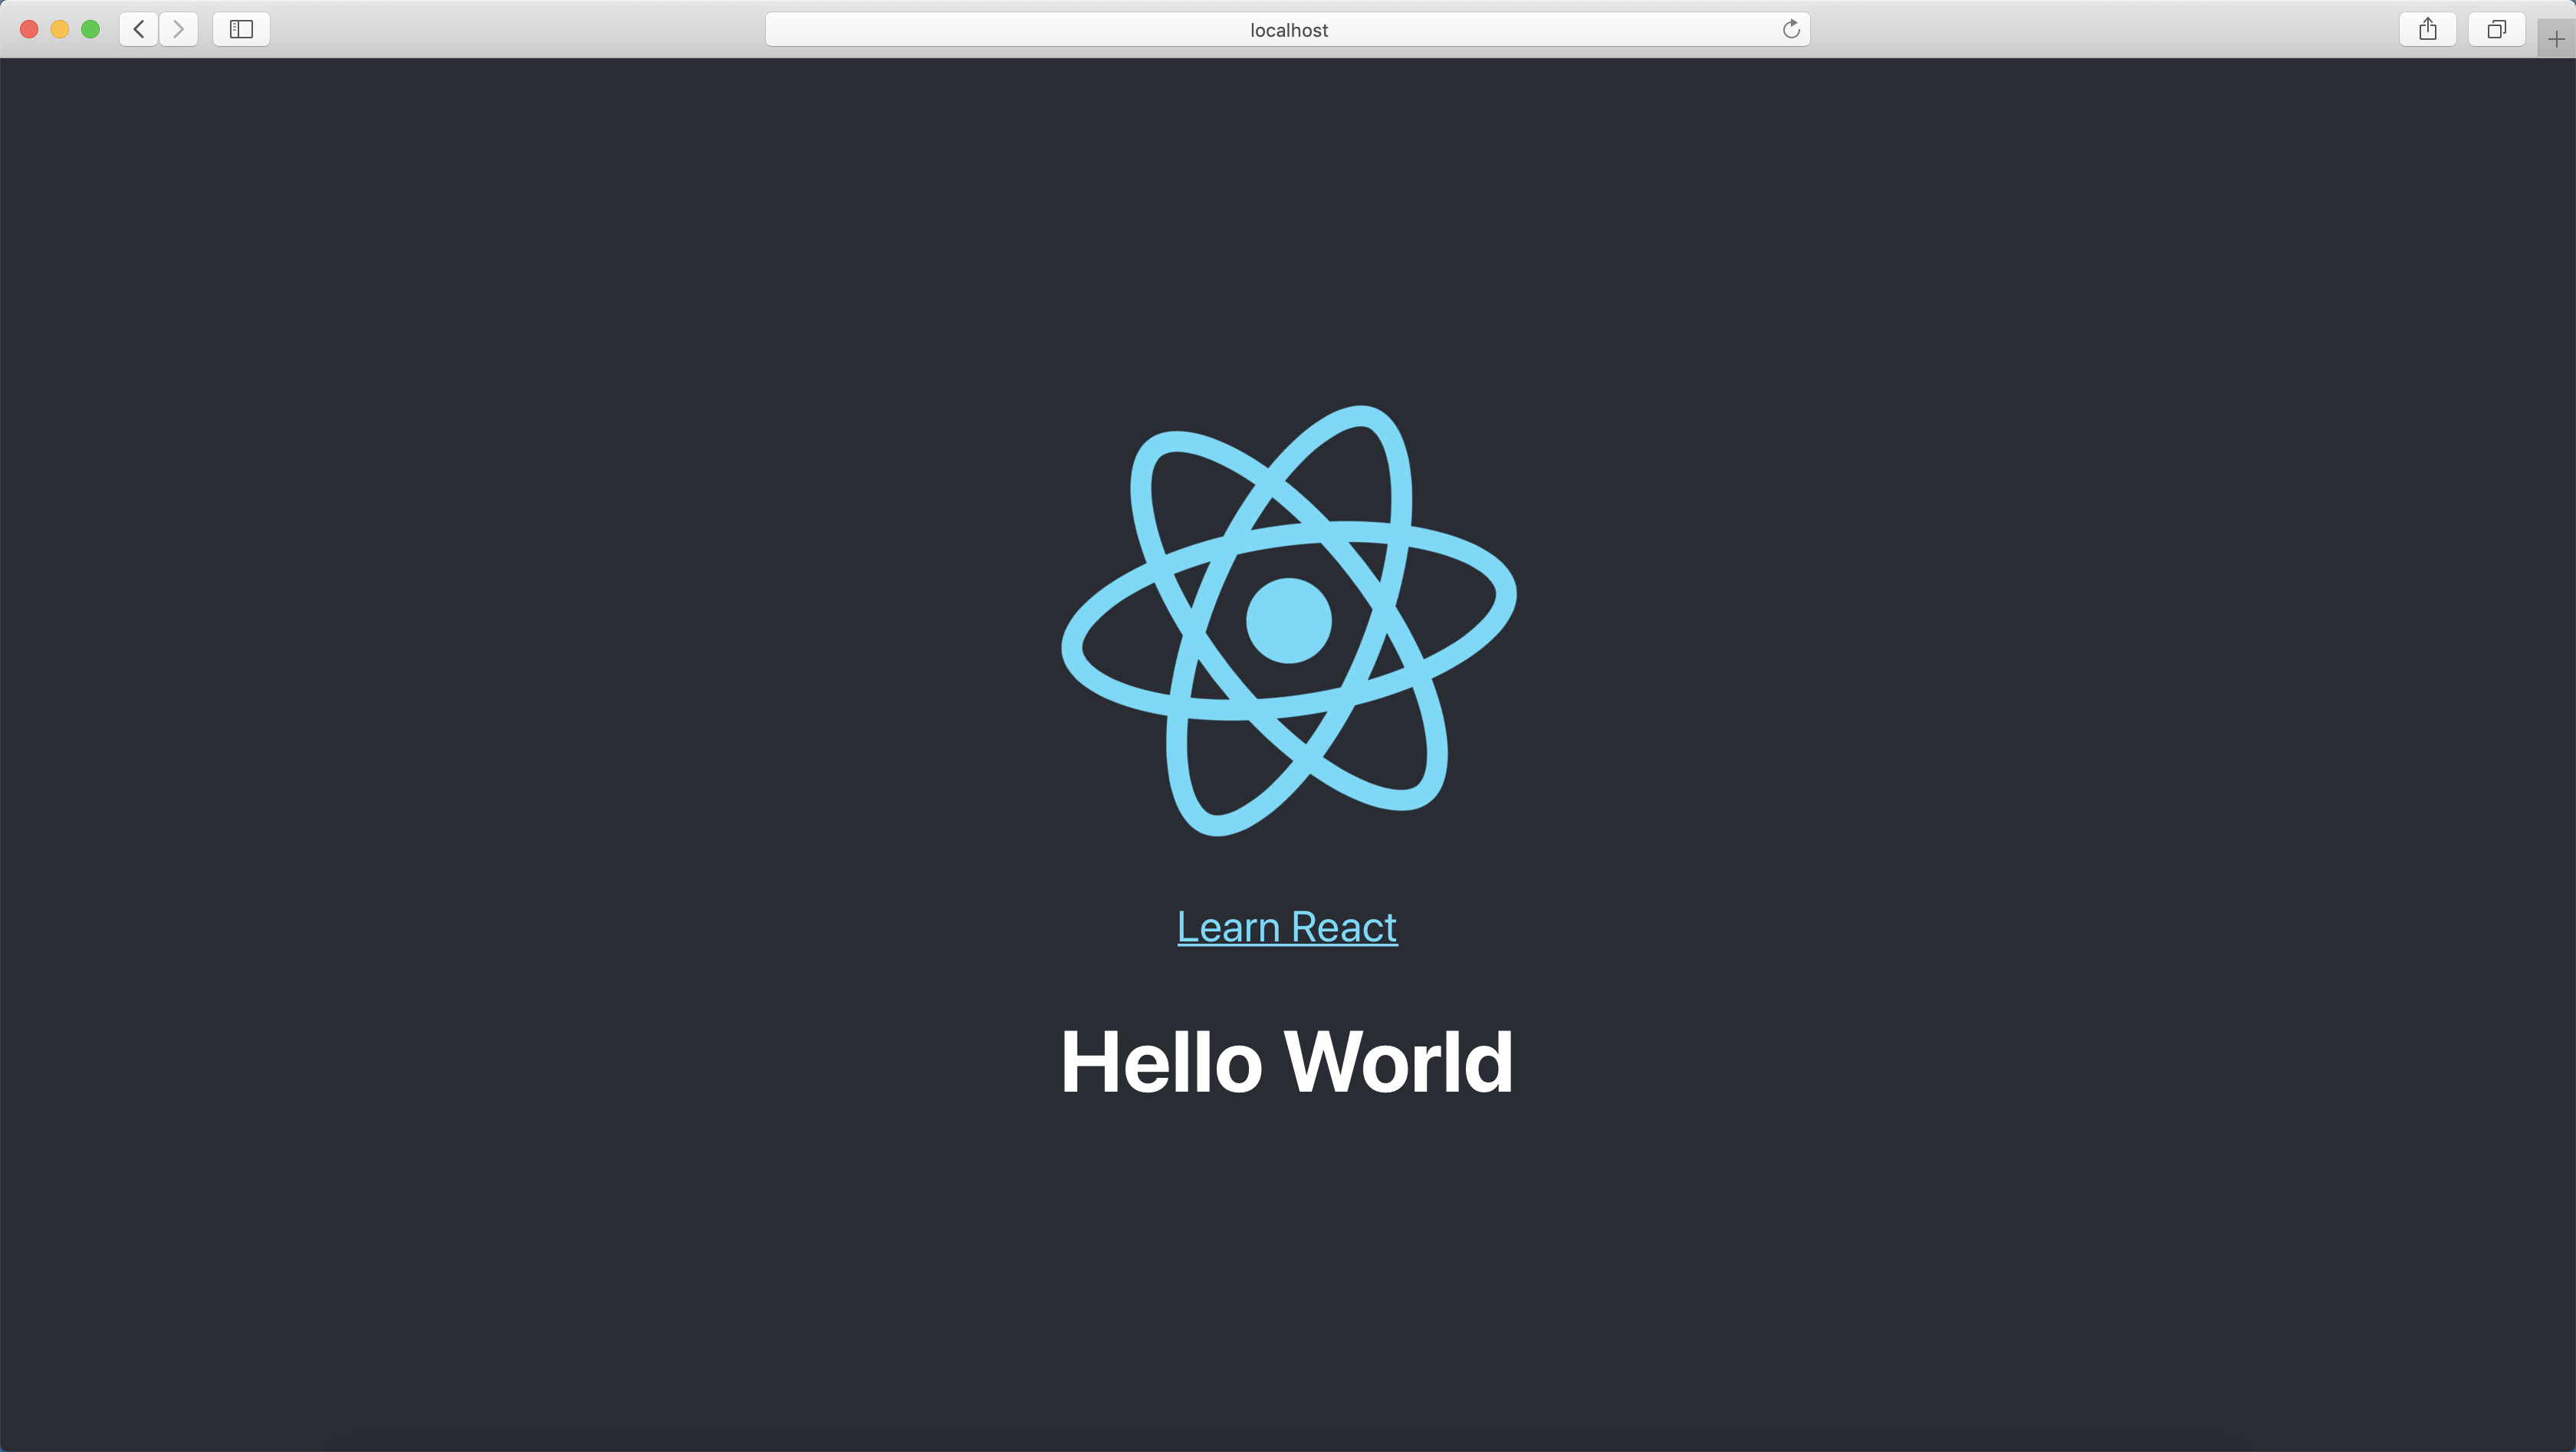Viewport: 2576px width, 1452px height.
Task: Reload the localhost page
Action: click(x=1791, y=29)
